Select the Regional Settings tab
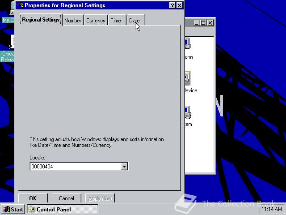The width and height of the screenshot is (286, 215). [x=41, y=20]
